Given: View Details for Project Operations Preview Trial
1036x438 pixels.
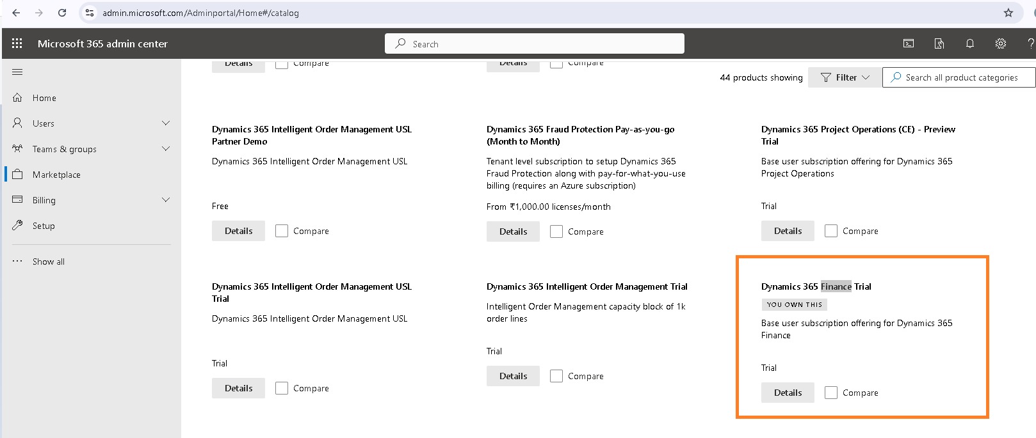Looking at the screenshot, I should [x=788, y=231].
